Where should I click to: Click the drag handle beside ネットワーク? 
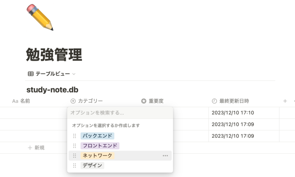[74, 156]
